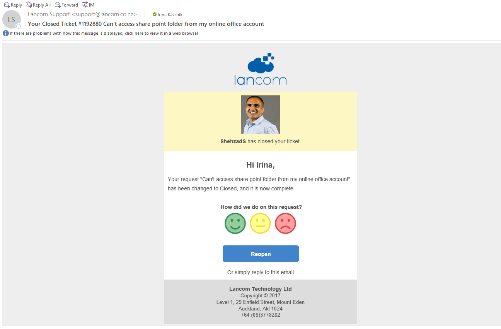Click the blue Reopen button
501x329 pixels.
click(x=261, y=254)
